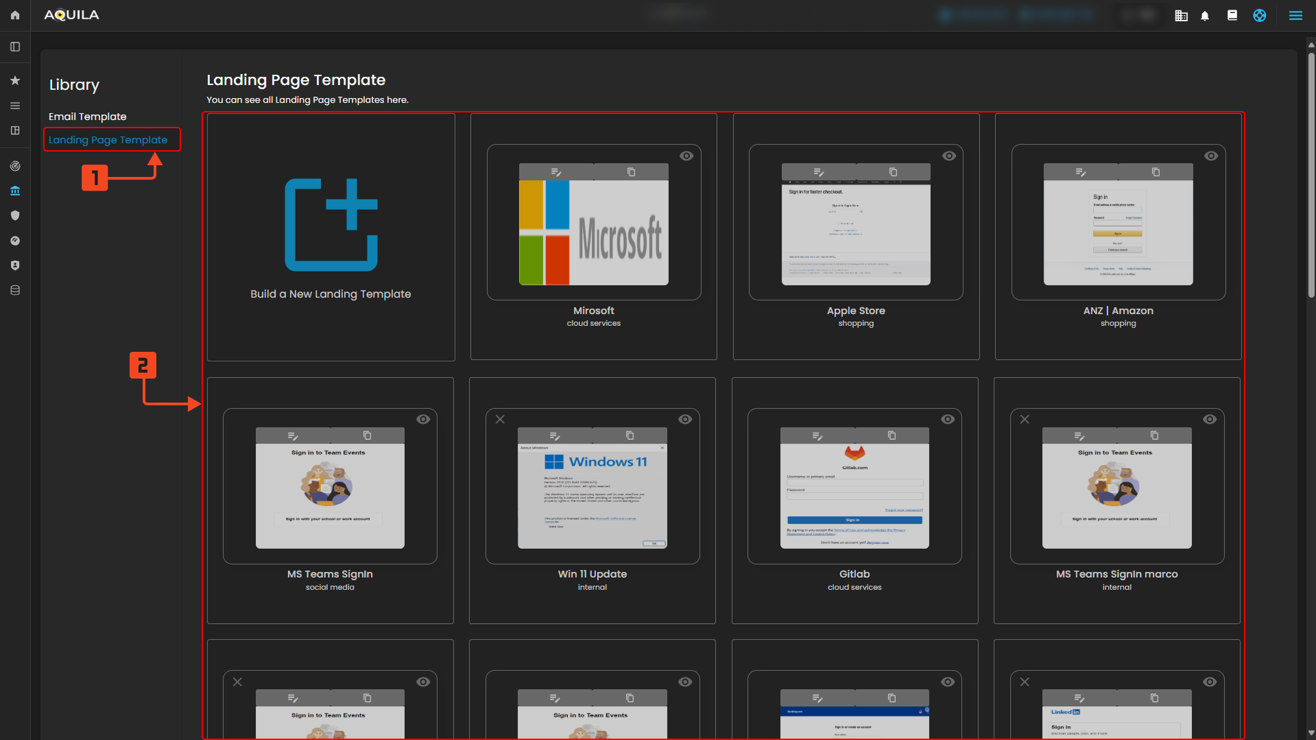Open the documentation book icon
This screenshot has width=1316, height=740.
coord(1232,15)
